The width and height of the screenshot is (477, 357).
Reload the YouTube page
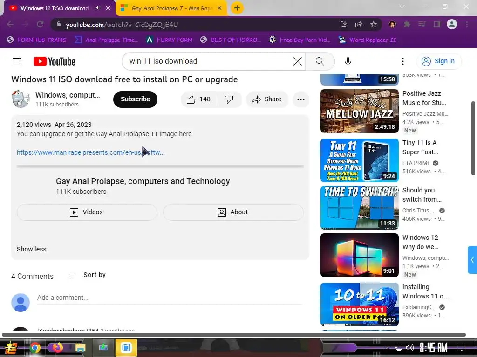(40, 24)
